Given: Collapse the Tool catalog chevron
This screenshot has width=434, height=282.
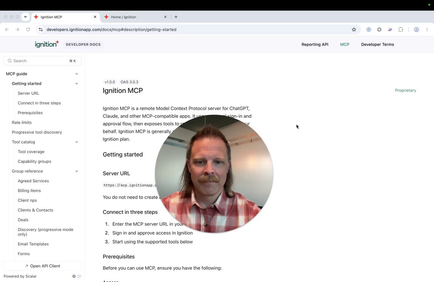Looking at the screenshot, I should (x=77, y=142).
